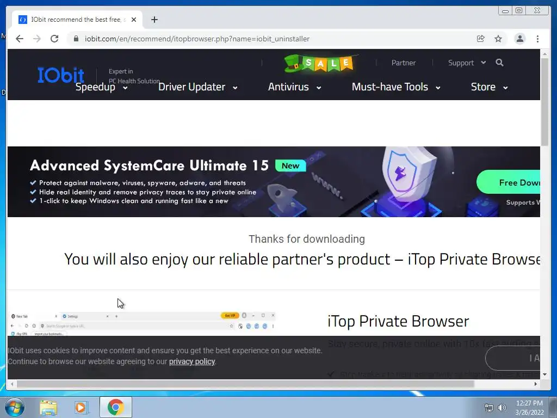The height and width of the screenshot is (418, 557).
Task: Click the Expert in PC Health Solution tagline
Action: [x=134, y=76]
